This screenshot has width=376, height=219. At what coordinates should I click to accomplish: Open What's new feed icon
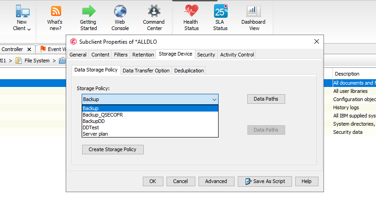(x=56, y=11)
